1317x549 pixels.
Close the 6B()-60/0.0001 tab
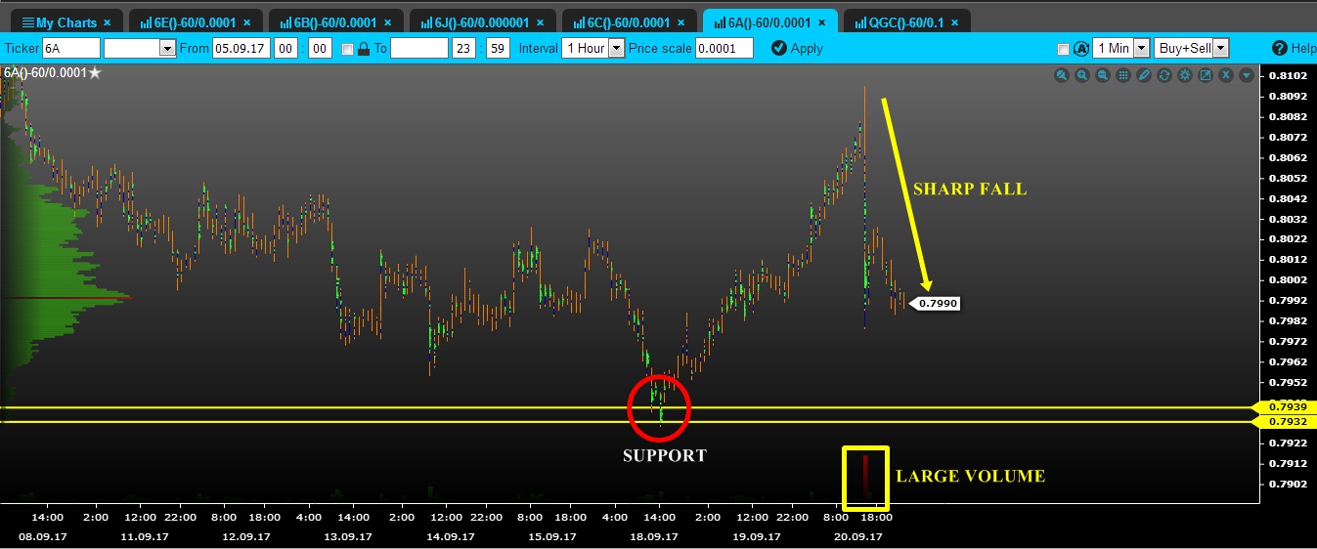(388, 22)
